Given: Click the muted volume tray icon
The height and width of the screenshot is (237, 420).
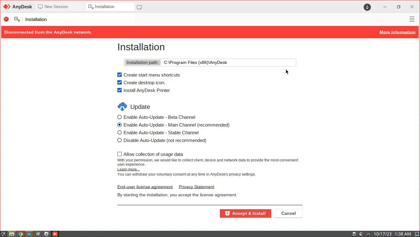Looking at the screenshot, I should 361,234.
